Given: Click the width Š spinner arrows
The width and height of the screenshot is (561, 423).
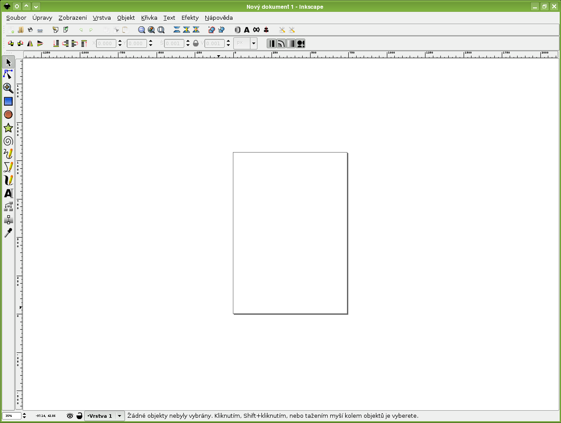Looking at the screenshot, I should (188, 43).
